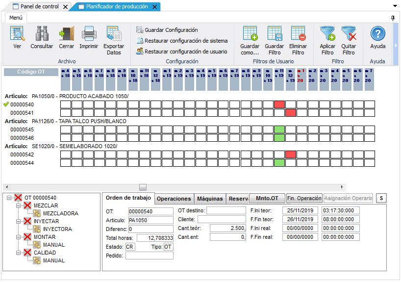Viewport: 401px width, 282px height.
Task: Print using the Imprimir icon
Action: pos(89,35)
